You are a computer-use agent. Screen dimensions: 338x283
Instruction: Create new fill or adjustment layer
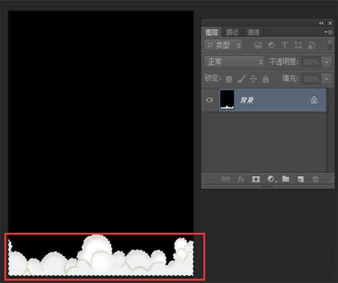tap(271, 179)
